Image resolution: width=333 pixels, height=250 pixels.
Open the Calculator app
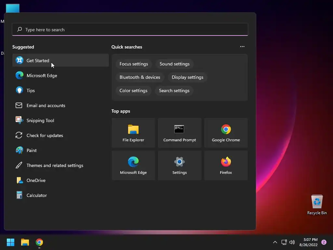pyautogui.click(x=60, y=195)
